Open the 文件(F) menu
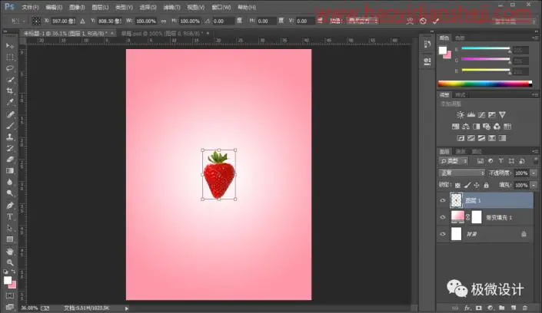The image size is (542, 313). [x=30, y=7]
